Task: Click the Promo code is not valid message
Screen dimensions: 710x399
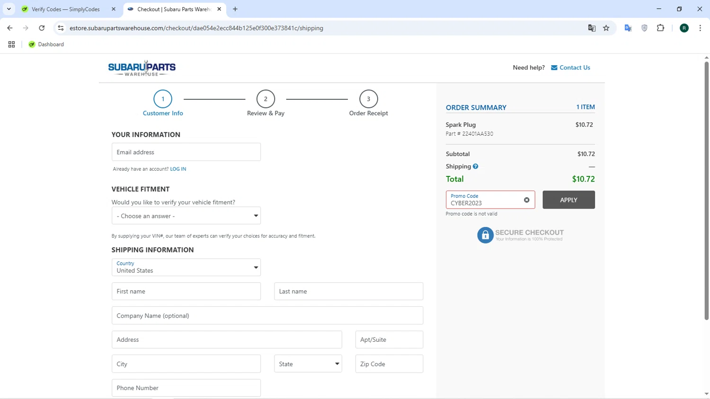Action: click(471, 214)
